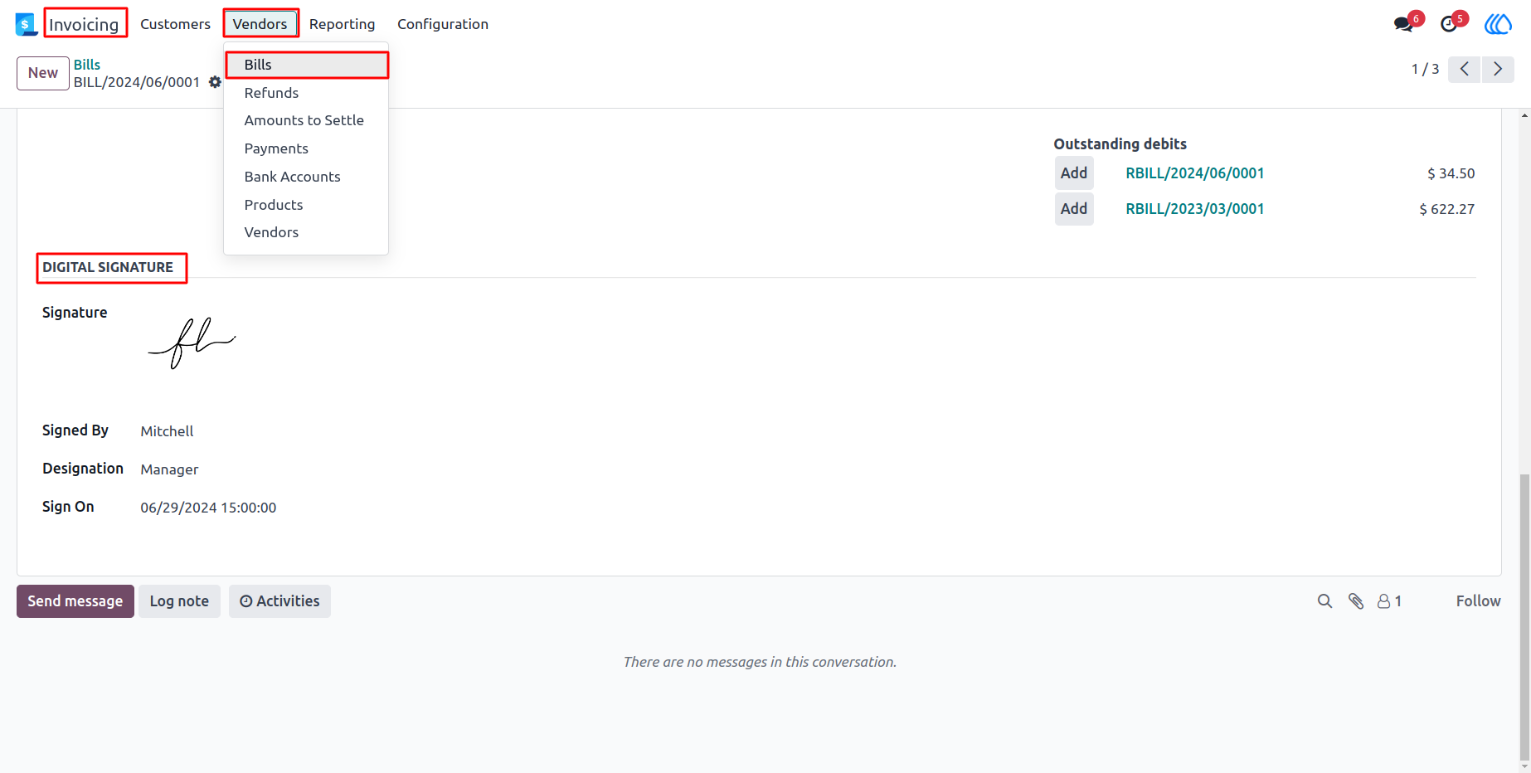1531x773 pixels.
Task: Click the Odoo user avatar icon
Action: click(x=1498, y=24)
